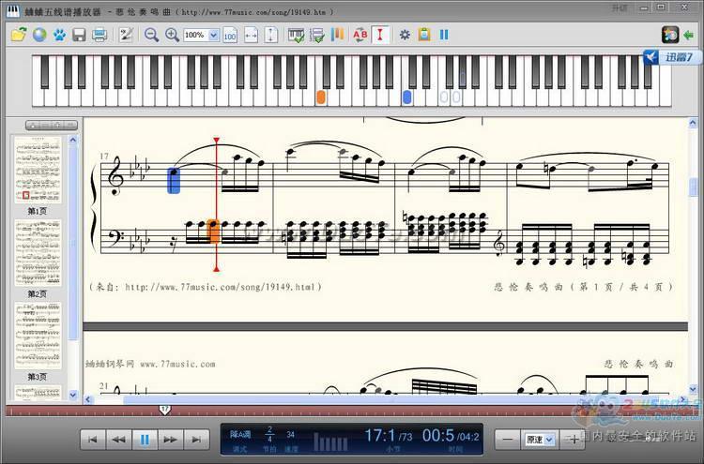Select page 2 thumbnail
704x464 pixels.
click(38, 252)
